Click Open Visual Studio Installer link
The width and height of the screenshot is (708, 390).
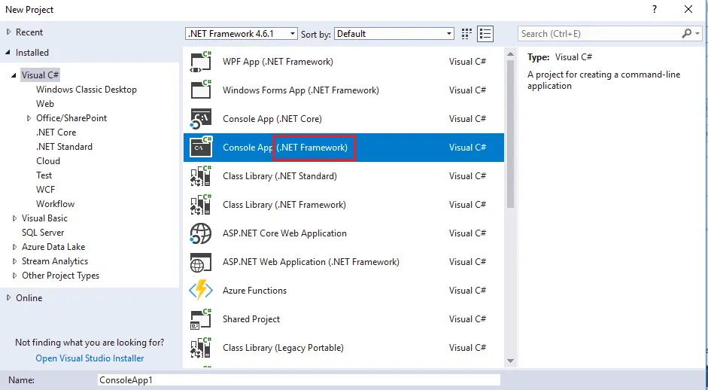[x=90, y=358]
